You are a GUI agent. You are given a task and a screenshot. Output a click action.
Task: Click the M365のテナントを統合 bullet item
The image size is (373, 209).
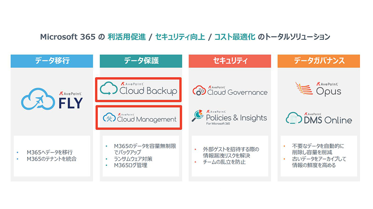coord(52,159)
